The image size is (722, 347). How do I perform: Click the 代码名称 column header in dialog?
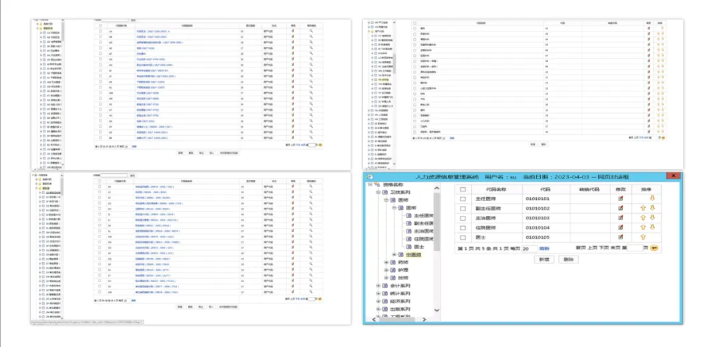(496, 189)
